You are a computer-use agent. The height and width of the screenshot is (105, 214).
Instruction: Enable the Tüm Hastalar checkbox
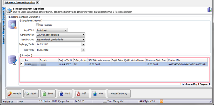click(37, 25)
